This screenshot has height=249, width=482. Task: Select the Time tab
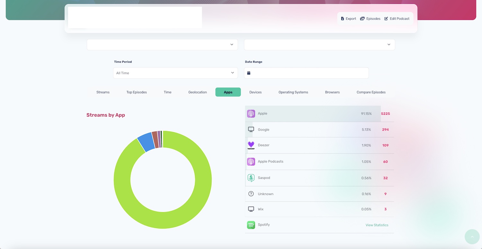[167, 92]
